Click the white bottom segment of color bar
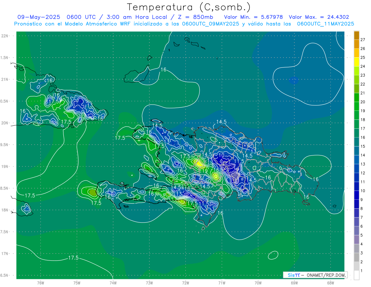This screenshot has width=371, height=287. (x=356, y=275)
